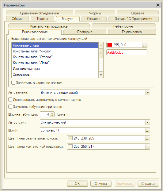The image size is (163, 191).
Task: Expand the Автоотступ dropdown arrow
Action: pos(148,122)
